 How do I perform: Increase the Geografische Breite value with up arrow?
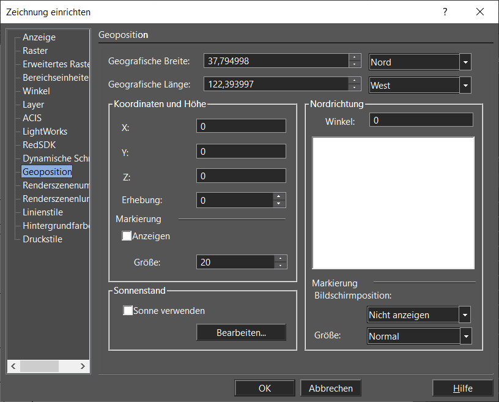click(x=355, y=58)
